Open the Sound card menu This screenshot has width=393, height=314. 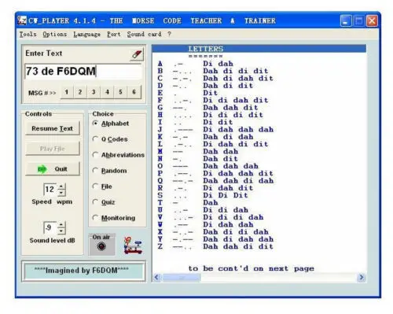tap(144, 34)
